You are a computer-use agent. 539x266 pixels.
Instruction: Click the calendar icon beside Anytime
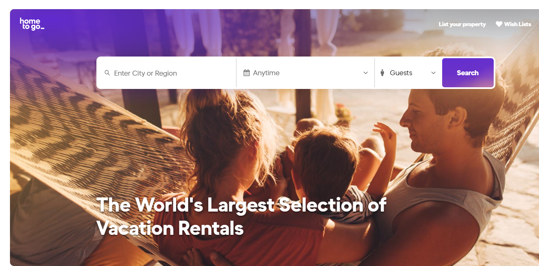[246, 73]
